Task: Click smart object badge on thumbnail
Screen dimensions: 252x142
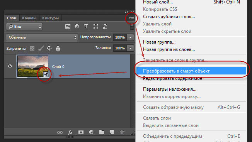Action: pos(46,74)
